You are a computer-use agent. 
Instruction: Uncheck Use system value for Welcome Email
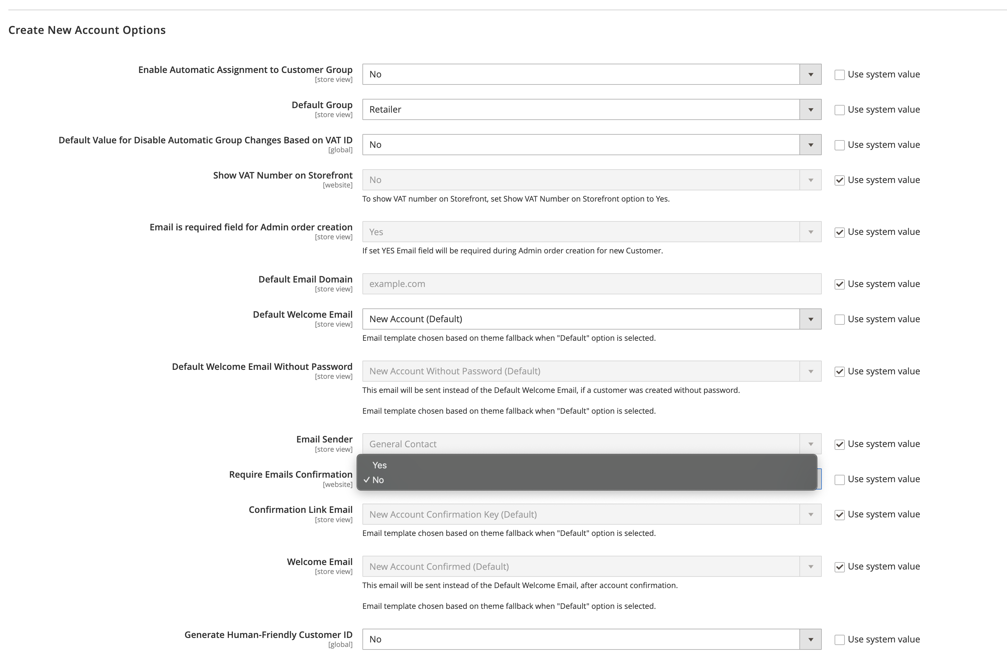(839, 567)
